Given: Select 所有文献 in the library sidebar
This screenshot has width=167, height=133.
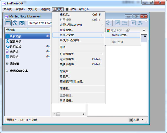Looking at the screenshot, I should [27, 36].
